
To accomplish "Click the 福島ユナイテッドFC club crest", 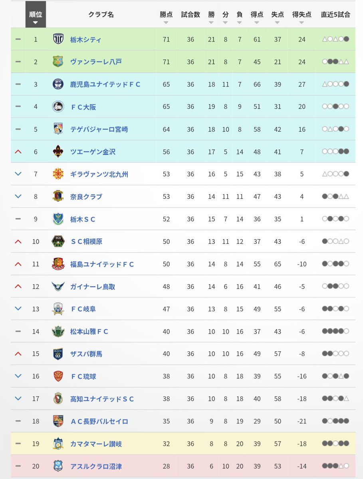I will 58,264.
